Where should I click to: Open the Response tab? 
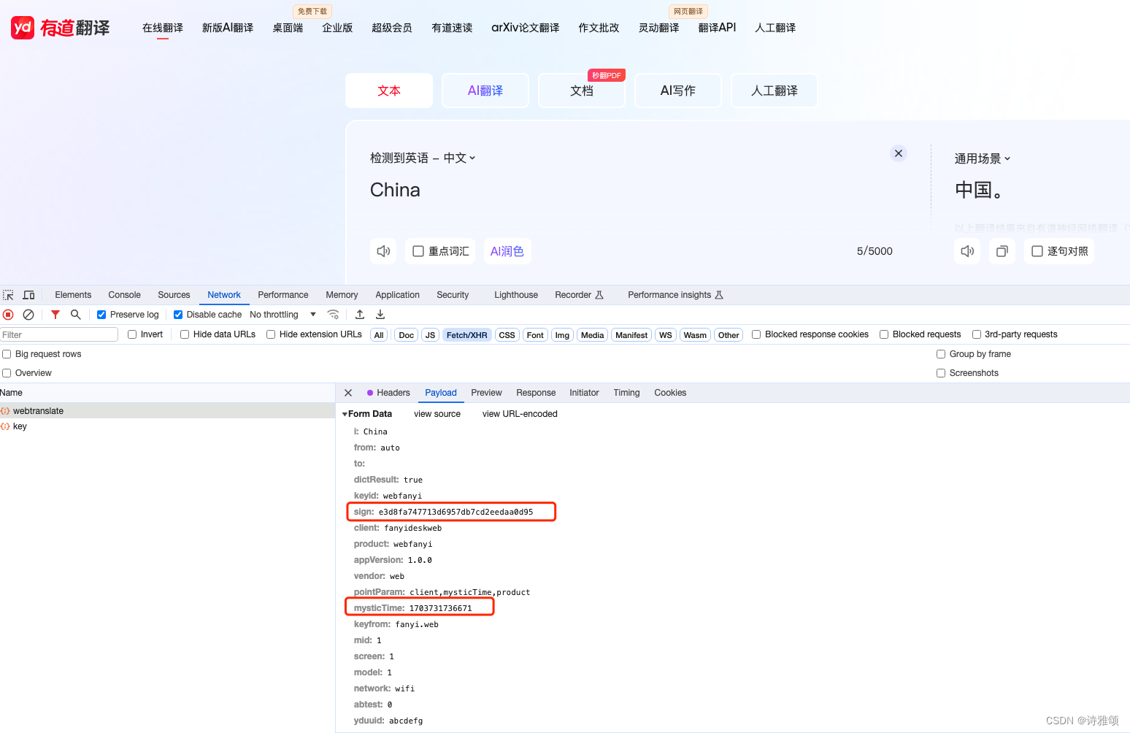(x=536, y=393)
